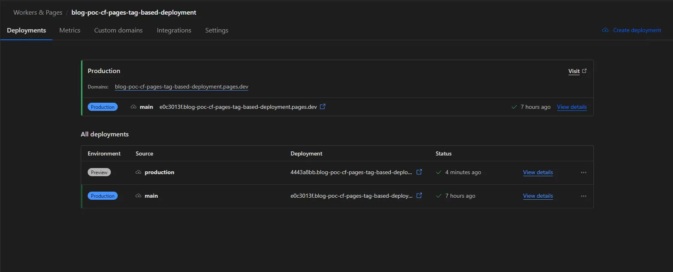
Task: Navigate to Workers & Pages breadcrumb
Action: [x=38, y=13]
